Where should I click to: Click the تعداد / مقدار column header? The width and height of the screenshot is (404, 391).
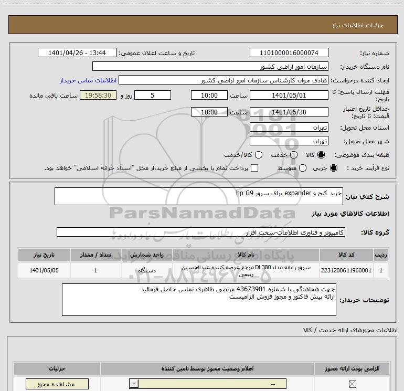[95, 255]
